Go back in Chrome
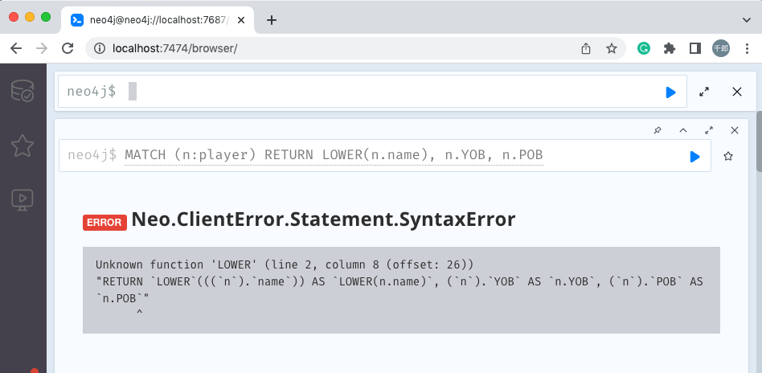The width and height of the screenshot is (762, 373). pyautogui.click(x=16, y=48)
